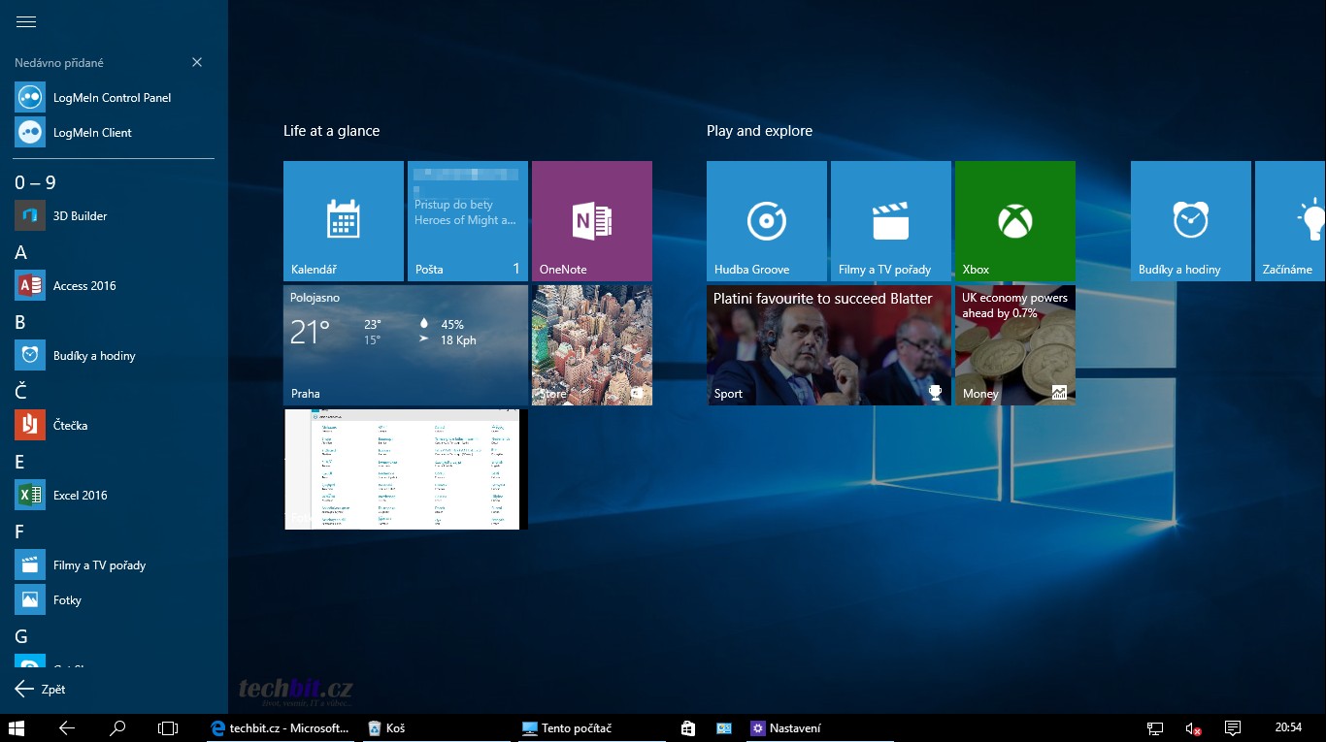The image size is (1326, 742).
Task: Open Čtečka reader app
Action: [x=70, y=426]
